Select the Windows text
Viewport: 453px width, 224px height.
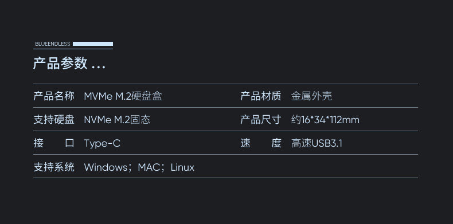[106, 167]
